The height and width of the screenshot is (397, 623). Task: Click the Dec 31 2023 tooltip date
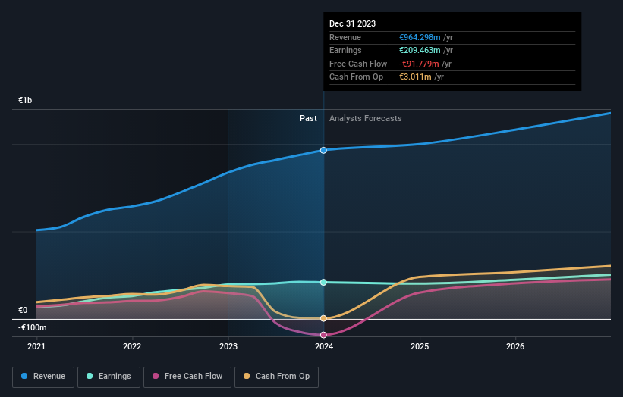[x=352, y=23]
